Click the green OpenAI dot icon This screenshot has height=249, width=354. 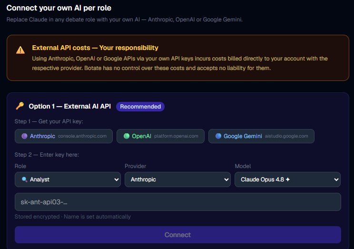pos(127,136)
